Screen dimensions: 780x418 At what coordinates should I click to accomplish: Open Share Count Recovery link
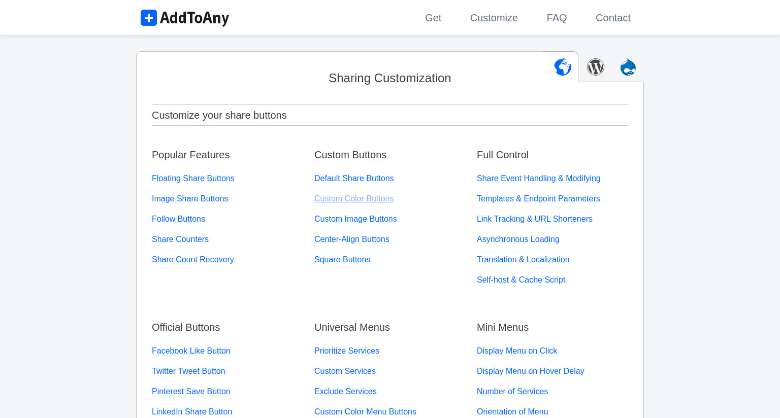[x=193, y=259]
